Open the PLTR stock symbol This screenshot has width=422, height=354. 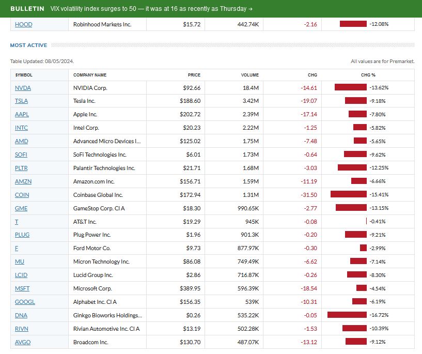[22, 168]
